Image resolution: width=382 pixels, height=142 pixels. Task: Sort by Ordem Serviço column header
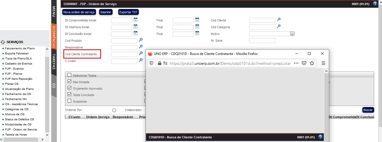[98, 117]
